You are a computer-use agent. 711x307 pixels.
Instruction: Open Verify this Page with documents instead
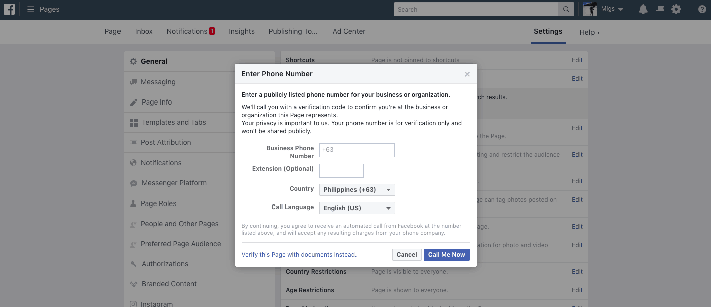click(298, 255)
